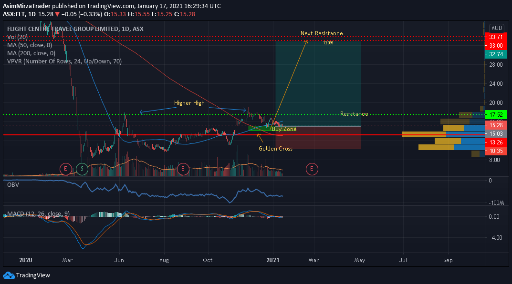Screen dimensions: 512x284
Task: Click the 28.00 axis value
Action: [496, 64]
